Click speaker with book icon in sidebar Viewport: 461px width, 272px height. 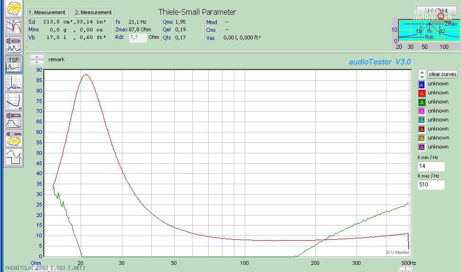click(x=14, y=138)
